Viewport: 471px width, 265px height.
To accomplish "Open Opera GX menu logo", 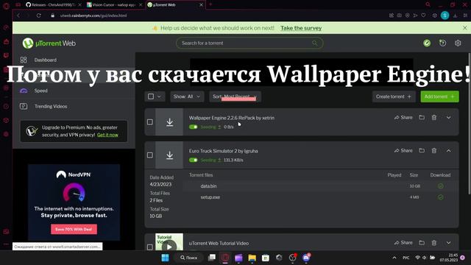I will [6, 6].
